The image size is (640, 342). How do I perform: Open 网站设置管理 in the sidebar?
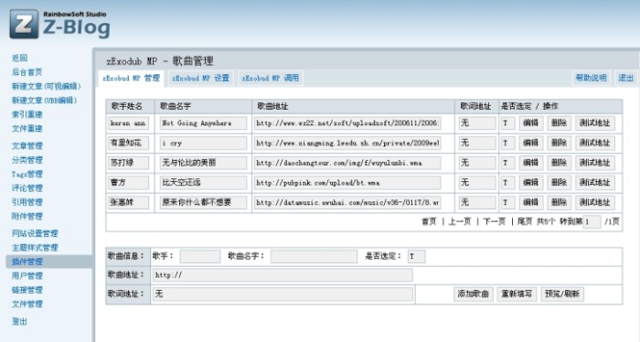pyautogui.click(x=35, y=233)
